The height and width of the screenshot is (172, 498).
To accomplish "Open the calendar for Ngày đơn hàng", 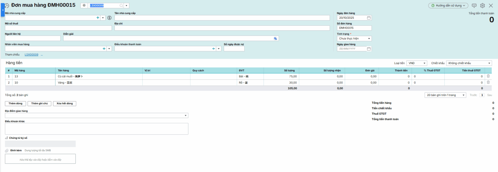I will click(369, 18).
